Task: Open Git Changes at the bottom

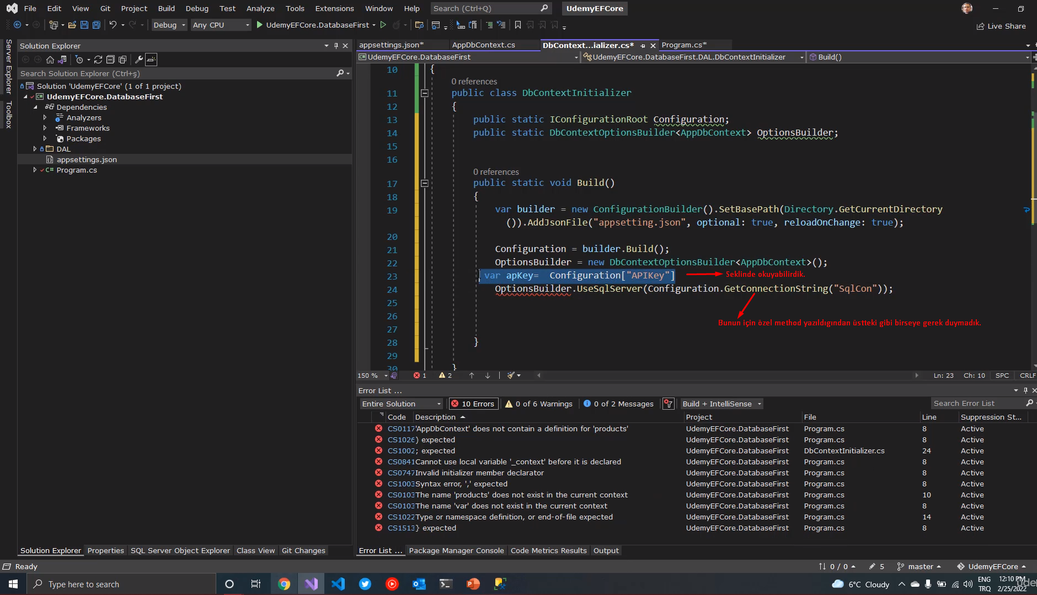Action: tap(304, 550)
